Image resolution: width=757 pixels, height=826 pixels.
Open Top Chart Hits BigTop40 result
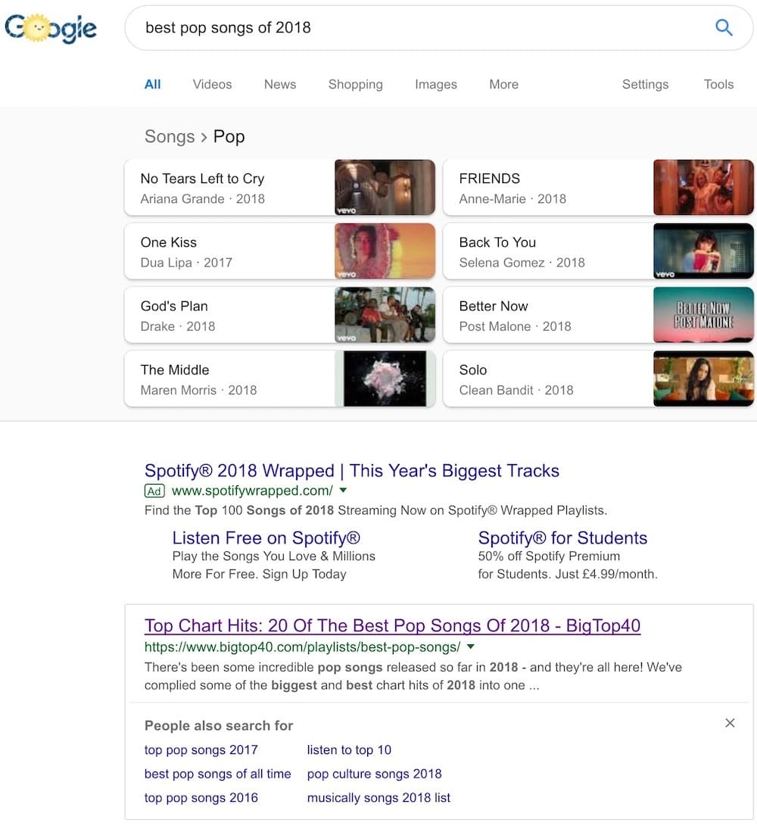(392, 626)
